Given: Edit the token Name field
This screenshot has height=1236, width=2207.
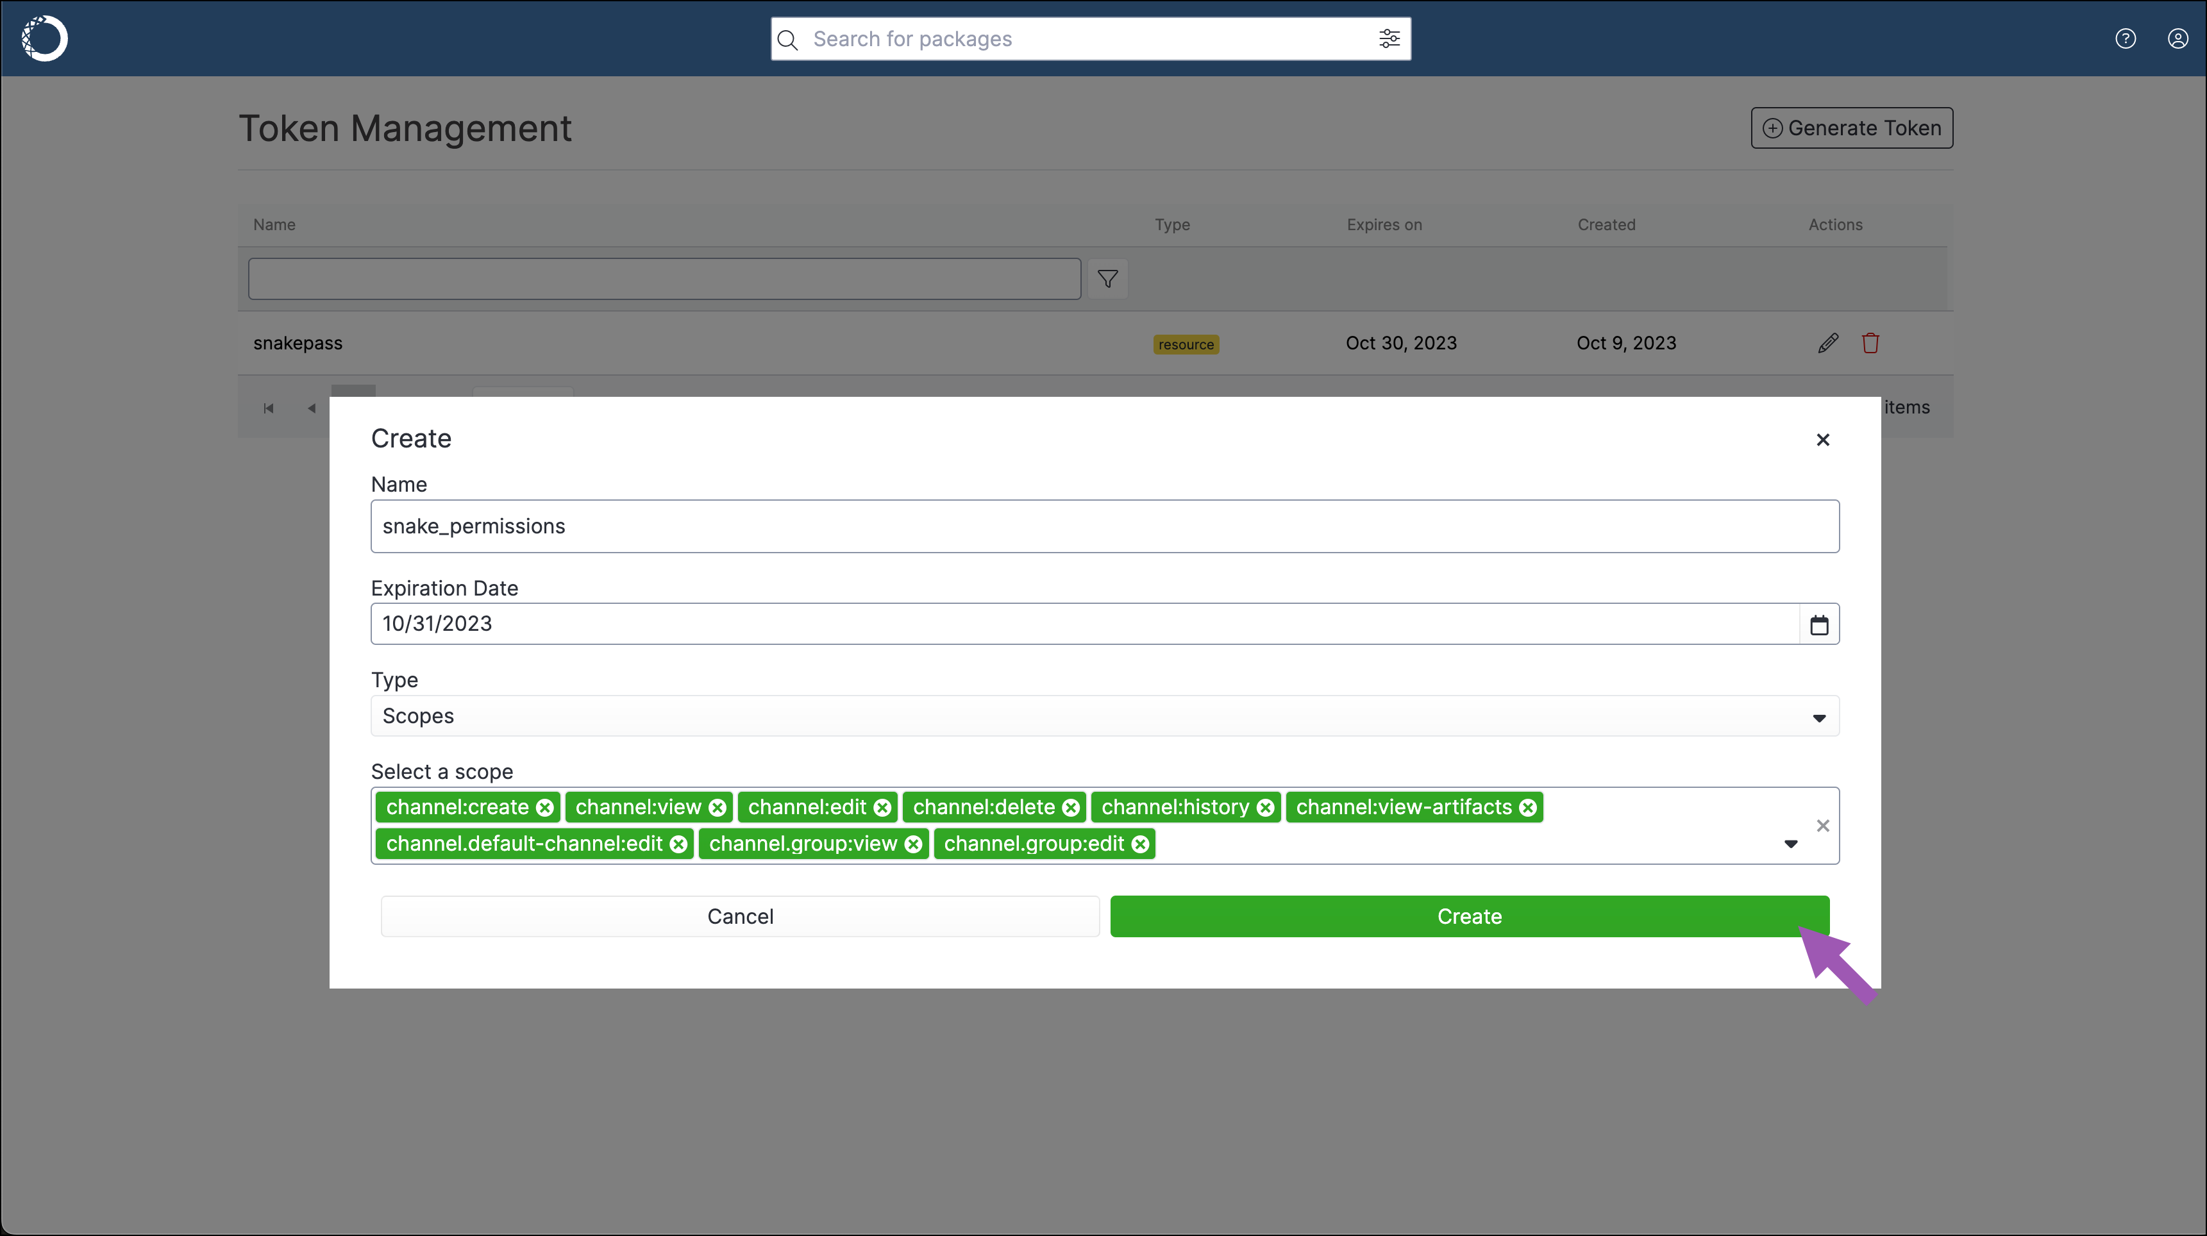Looking at the screenshot, I should (1104, 527).
